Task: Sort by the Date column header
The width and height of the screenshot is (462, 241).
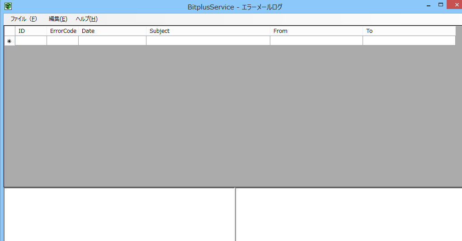Action: tap(112, 31)
